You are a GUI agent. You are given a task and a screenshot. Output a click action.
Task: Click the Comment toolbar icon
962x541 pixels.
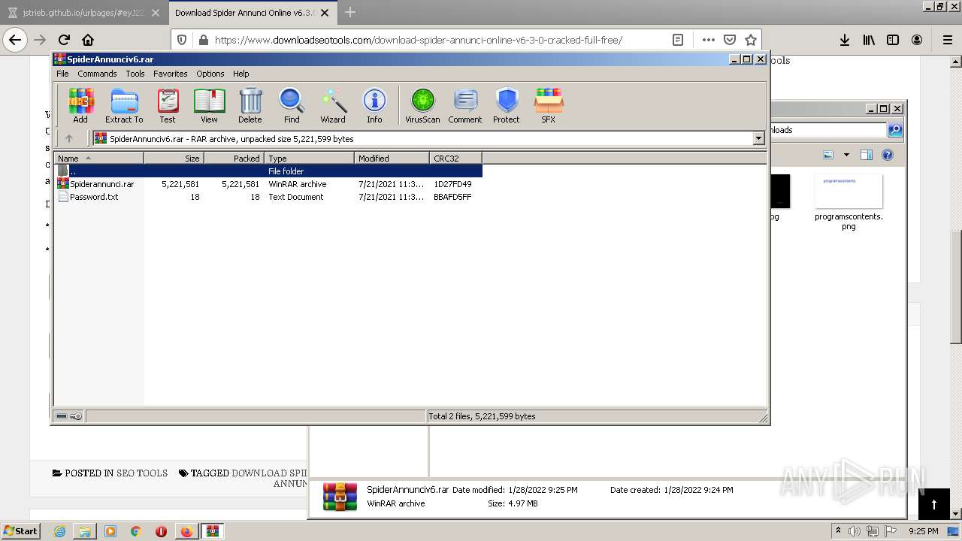tap(465, 105)
